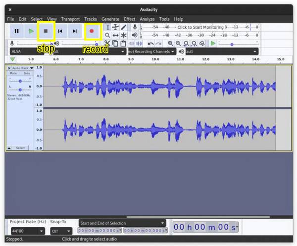Click the Zoom Toggle icon

coord(202,44)
